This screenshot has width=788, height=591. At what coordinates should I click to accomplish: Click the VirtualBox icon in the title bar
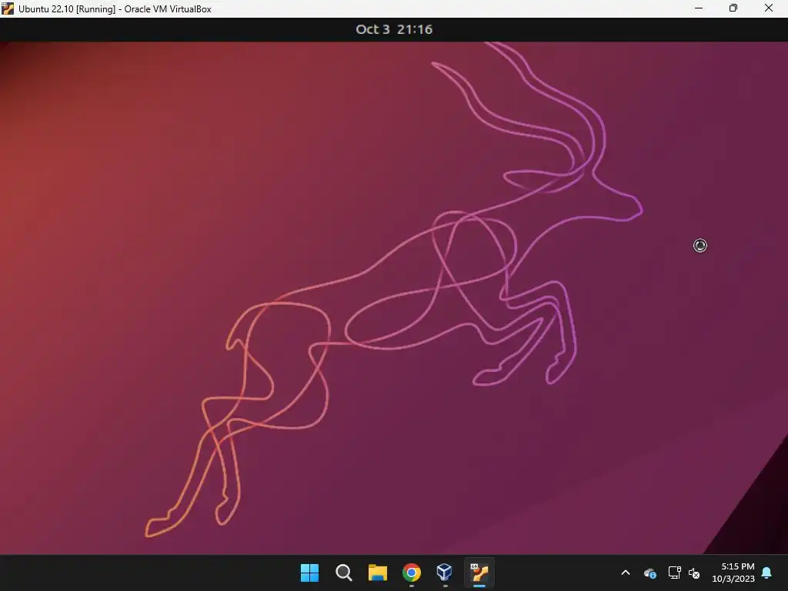point(8,8)
